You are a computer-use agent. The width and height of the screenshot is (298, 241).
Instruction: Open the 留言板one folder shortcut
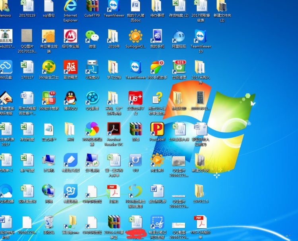(x=70, y=225)
